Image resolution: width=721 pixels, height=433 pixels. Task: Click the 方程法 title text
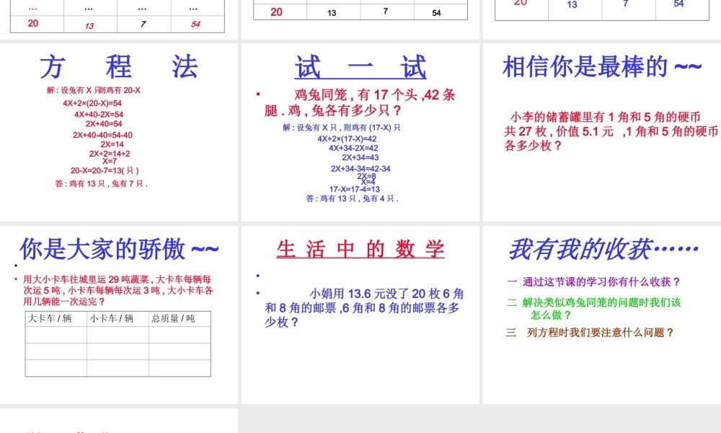click(x=119, y=66)
